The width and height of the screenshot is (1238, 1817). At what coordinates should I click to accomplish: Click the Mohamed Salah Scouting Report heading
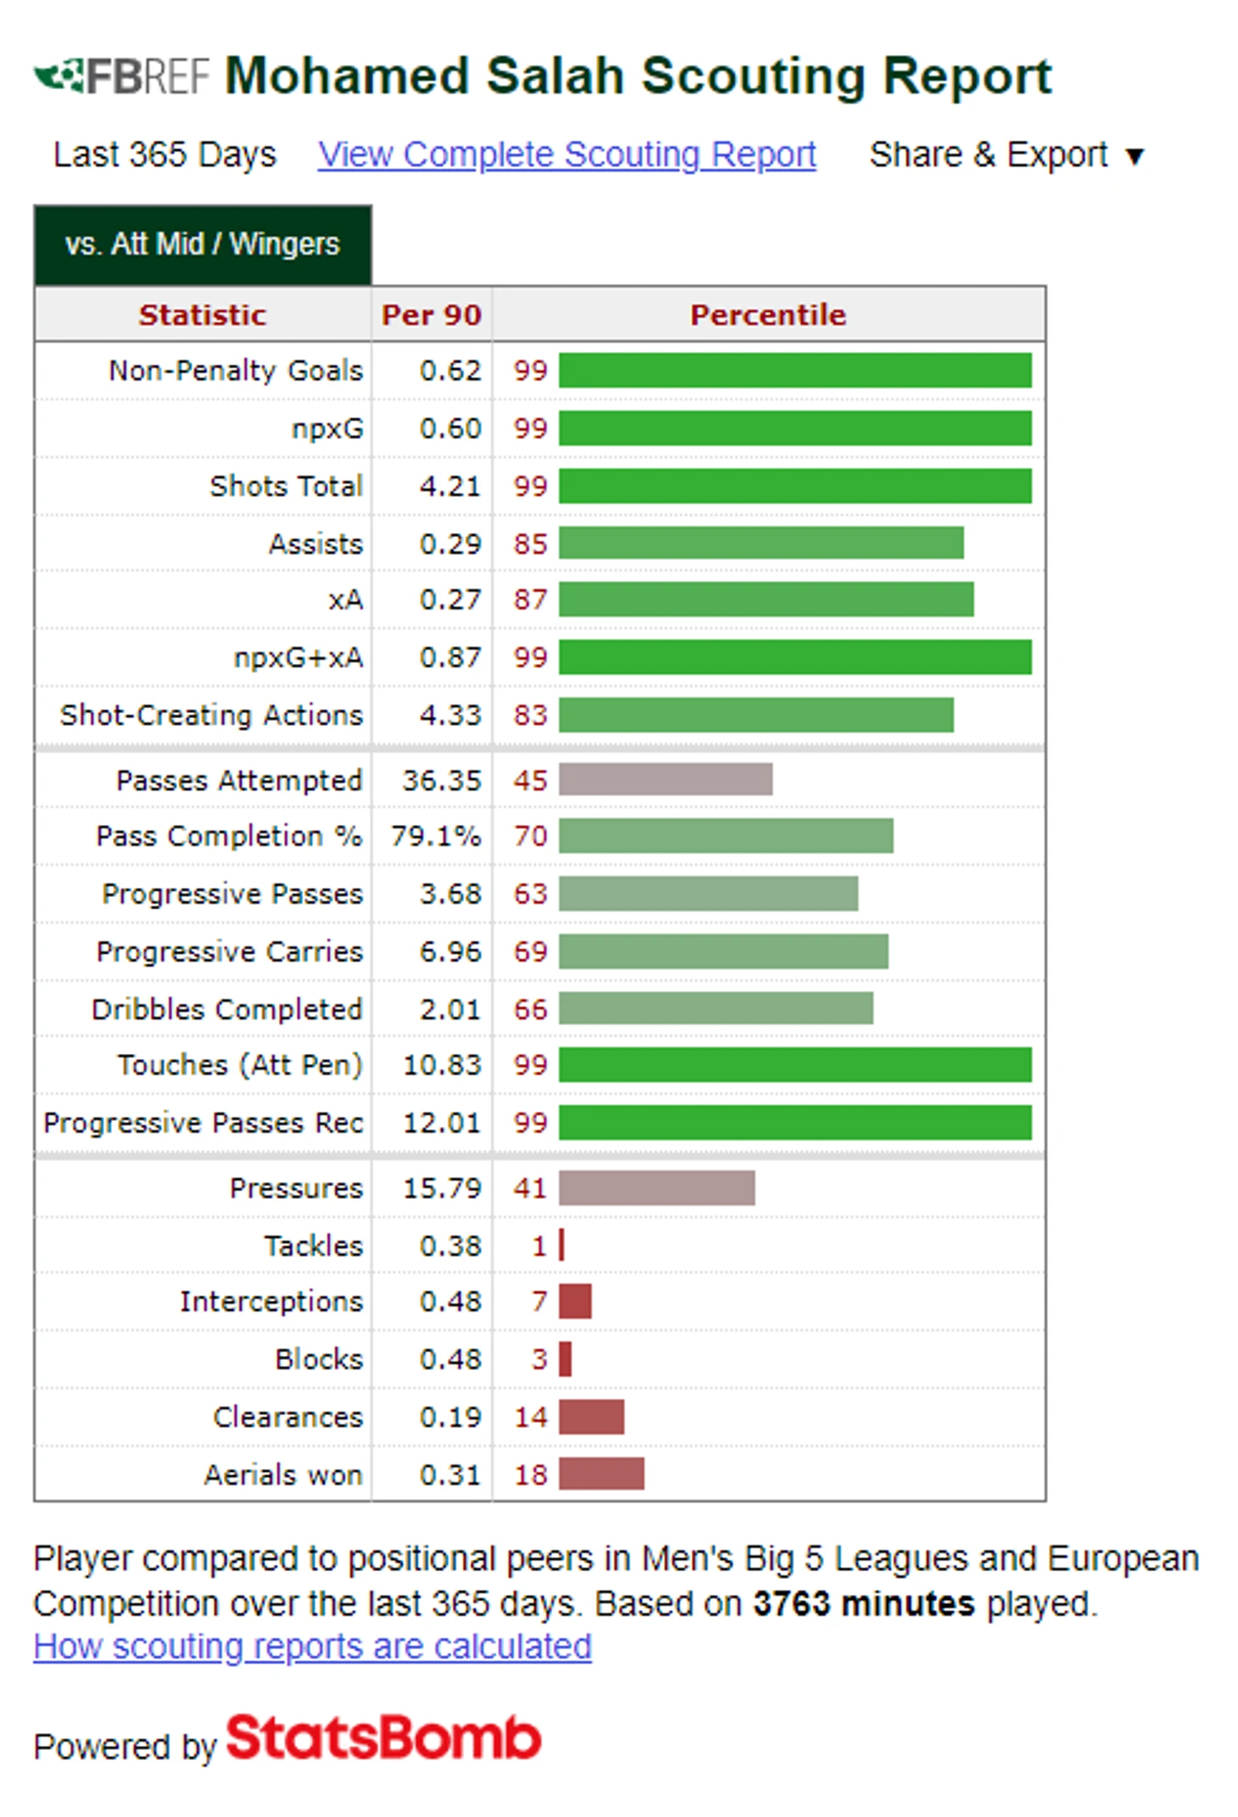click(638, 76)
